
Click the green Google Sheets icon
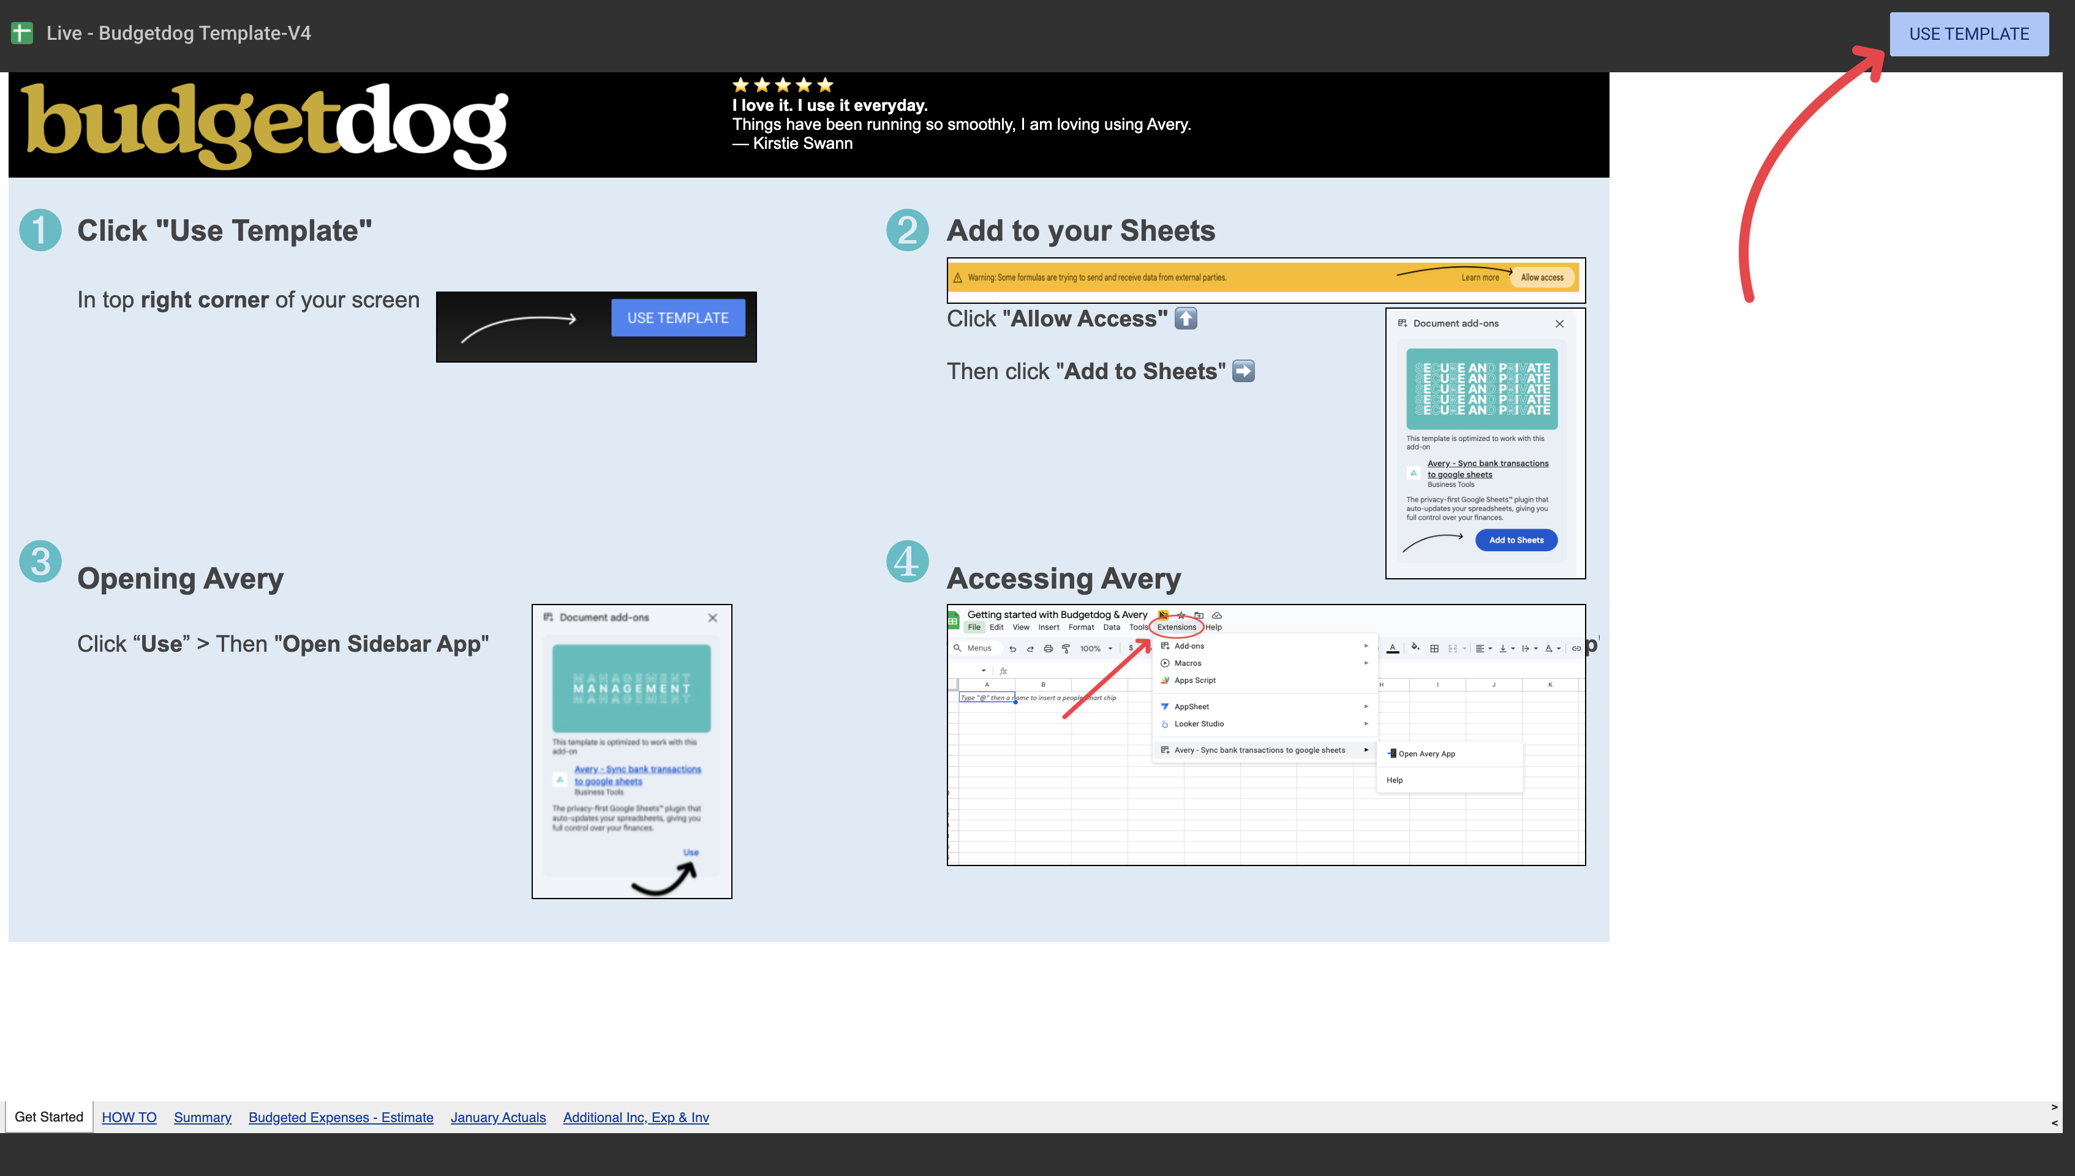(x=22, y=33)
